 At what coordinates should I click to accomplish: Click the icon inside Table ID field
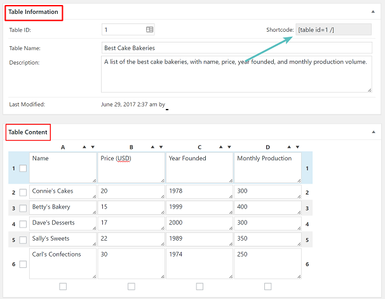[149, 29]
